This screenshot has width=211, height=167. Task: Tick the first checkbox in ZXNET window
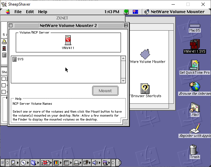[x=4, y=79]
